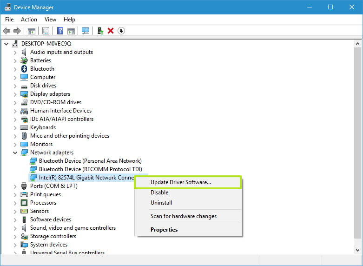Open the Action menu
Viewport: 363px width, 266px height.
click(x=29, y=20)
